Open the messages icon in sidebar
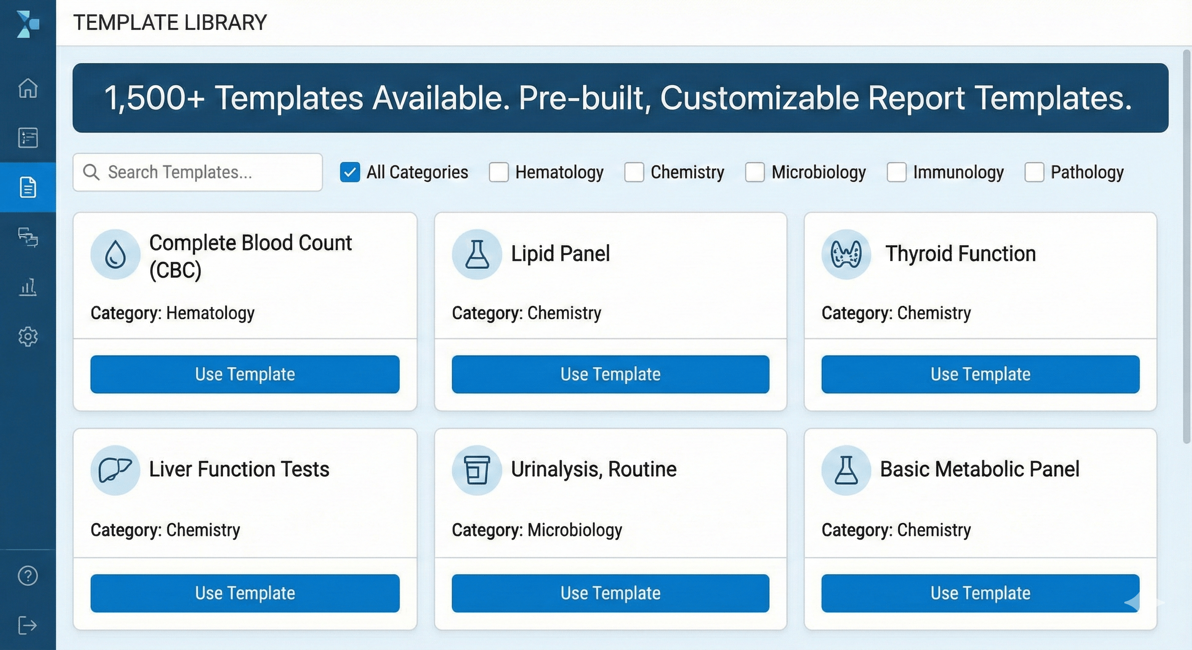1192x650 pixels. [28, 238]
